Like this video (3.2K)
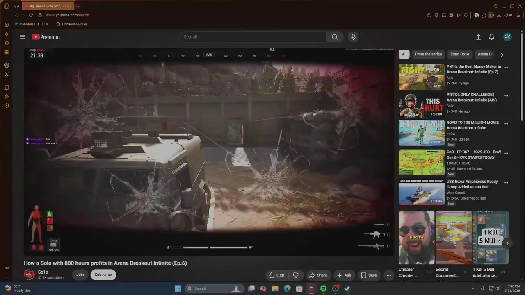The width and height of the screenshot is (525, 295). pyautogui.click(x=276, y=275)
